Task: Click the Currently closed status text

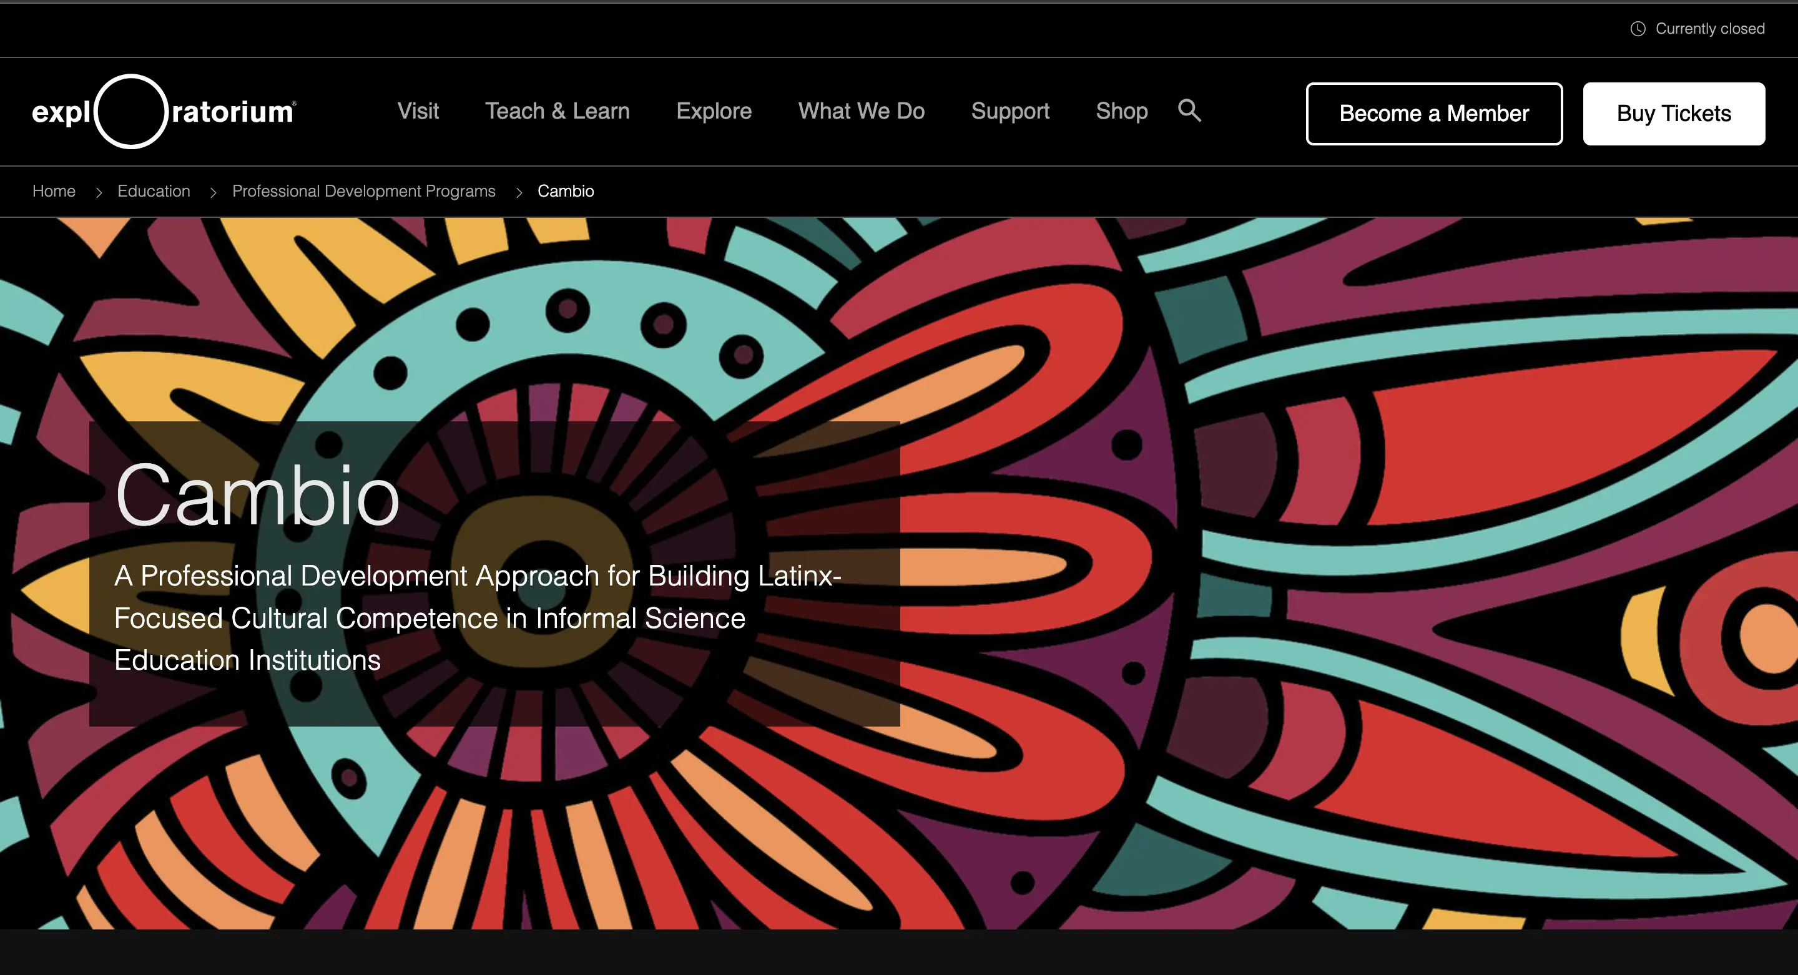Action: tap(1710, 29)
